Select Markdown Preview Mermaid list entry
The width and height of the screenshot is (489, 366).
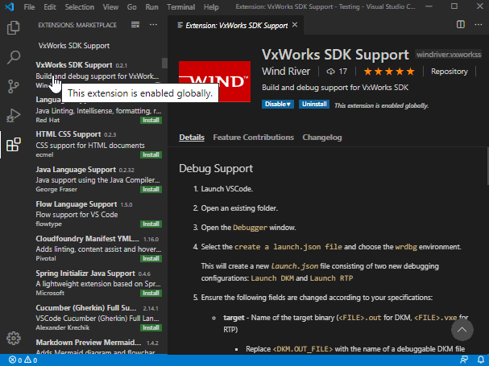pos(97,345)
